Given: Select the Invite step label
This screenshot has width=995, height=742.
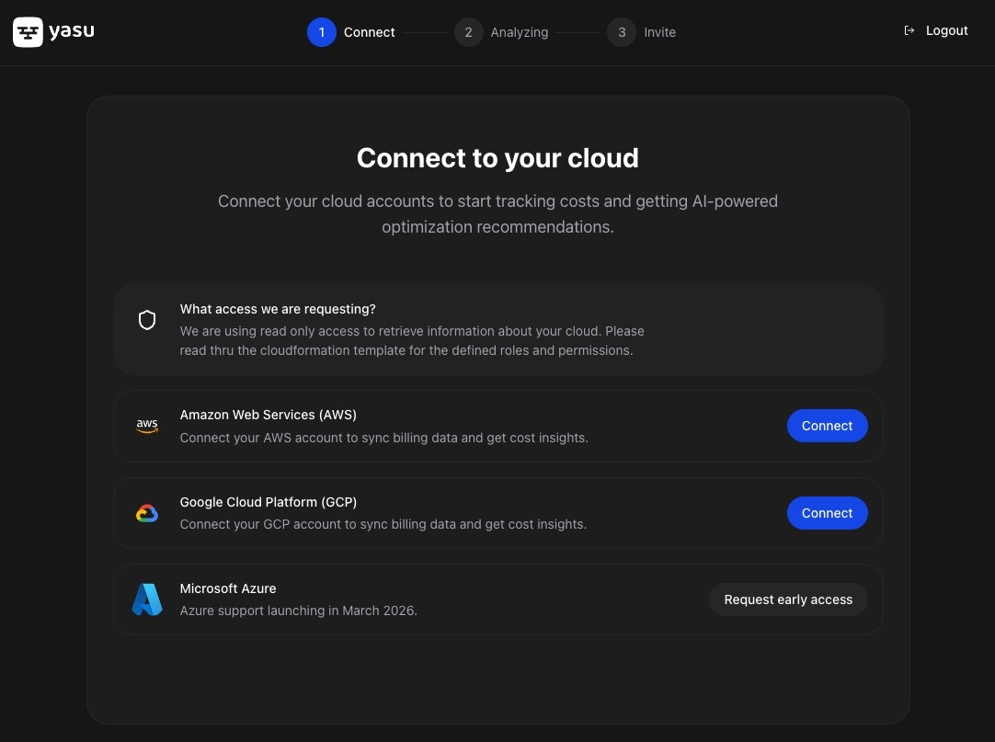Looking at the screenshot, I should coord(660,32).
